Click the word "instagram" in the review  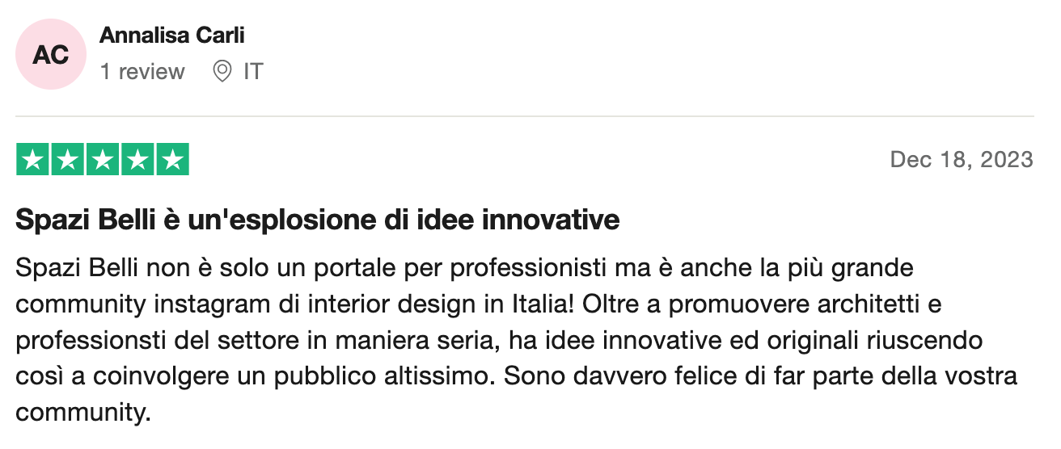[x=202, y=304]
